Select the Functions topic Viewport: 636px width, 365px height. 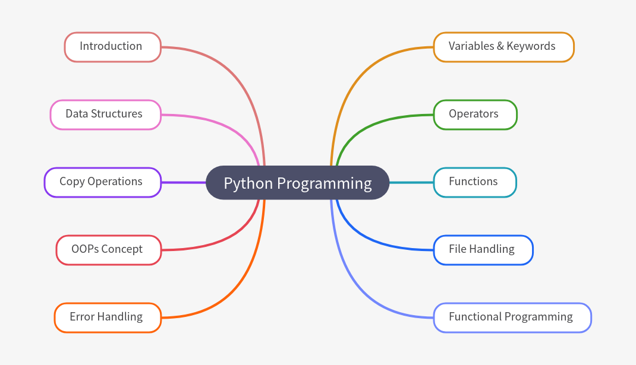474,182
